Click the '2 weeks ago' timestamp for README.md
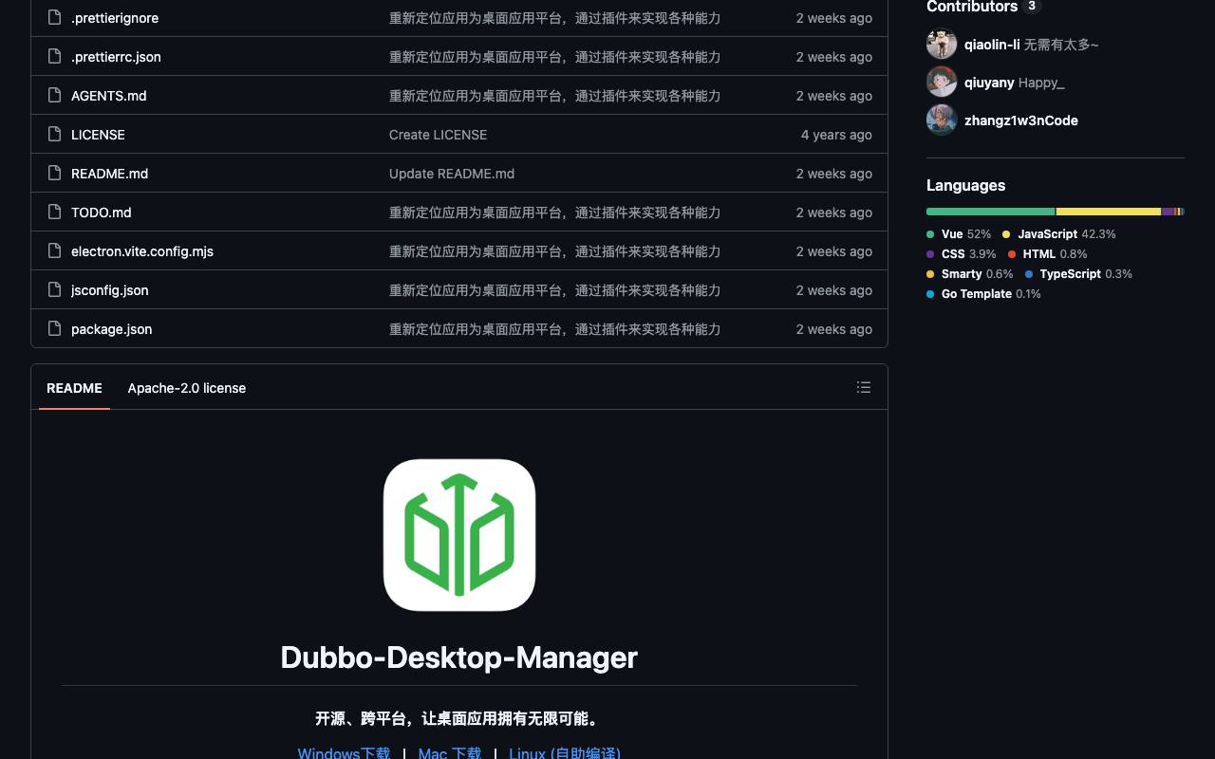 834,174
